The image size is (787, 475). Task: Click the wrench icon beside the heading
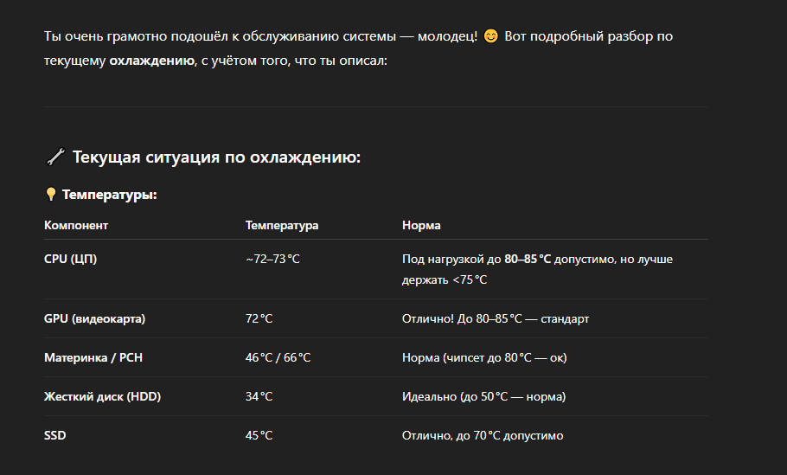tap(55, 157)
